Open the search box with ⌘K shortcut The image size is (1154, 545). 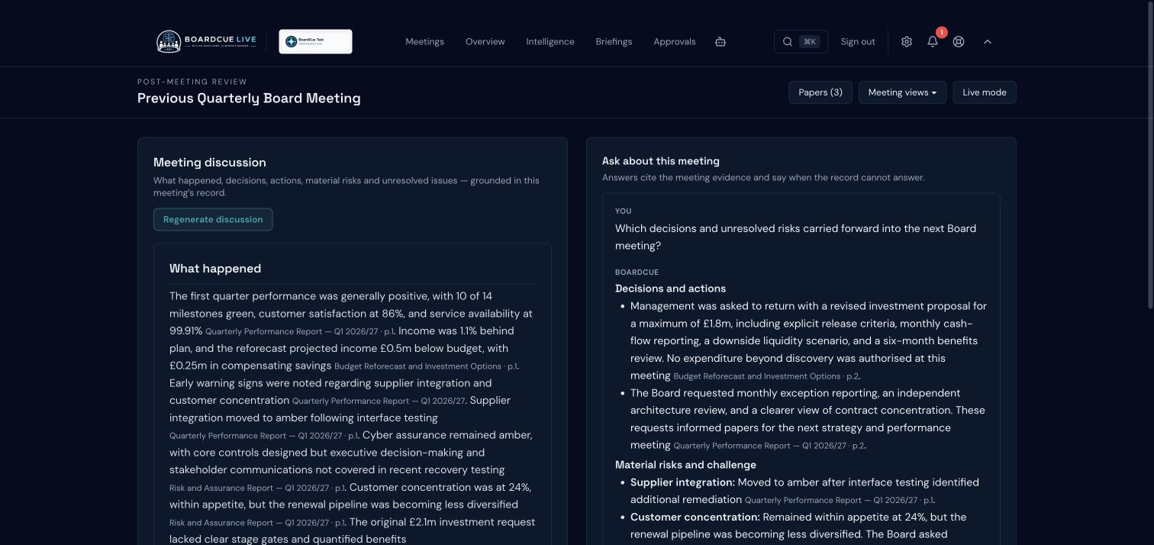pos(801,41)
